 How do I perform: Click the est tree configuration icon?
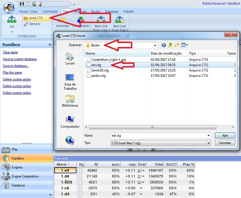(12, 19)
